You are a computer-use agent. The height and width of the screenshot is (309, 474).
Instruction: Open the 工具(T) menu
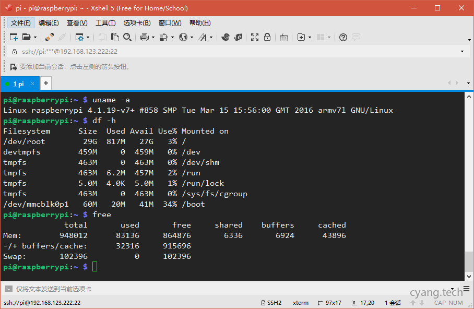click(105, 23)
